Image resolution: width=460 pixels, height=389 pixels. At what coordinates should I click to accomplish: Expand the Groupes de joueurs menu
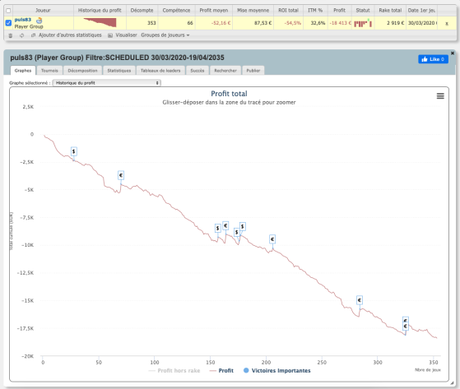coord(165,35)
